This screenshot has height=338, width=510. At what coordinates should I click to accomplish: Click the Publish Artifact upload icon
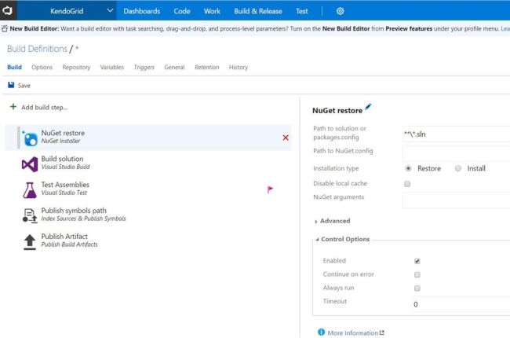[30, 242]
